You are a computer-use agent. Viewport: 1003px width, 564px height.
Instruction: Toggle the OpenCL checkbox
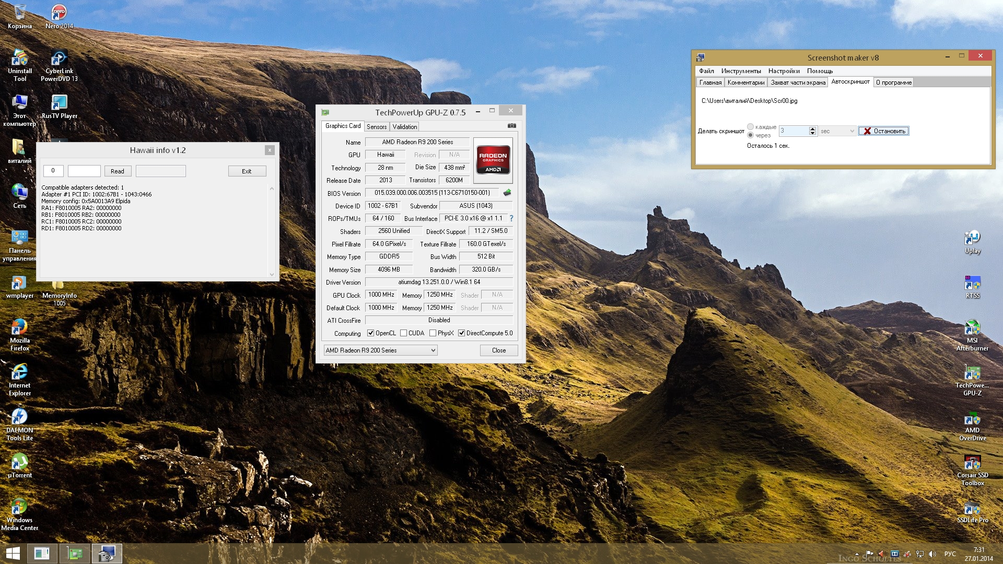click(x=370, y=333)
